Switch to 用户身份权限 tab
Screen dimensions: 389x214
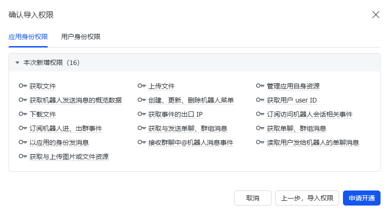[81, 37]
